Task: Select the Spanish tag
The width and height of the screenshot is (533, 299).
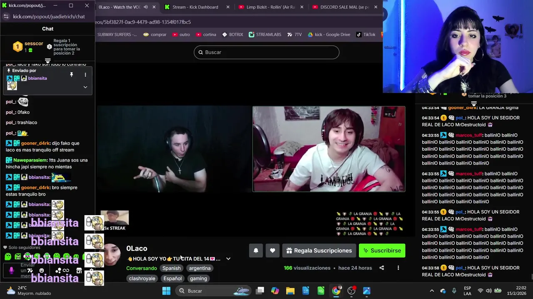Action: [172, 268]
